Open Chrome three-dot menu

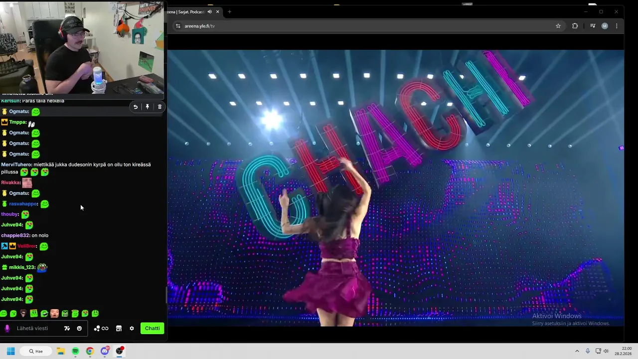[617, 26]
